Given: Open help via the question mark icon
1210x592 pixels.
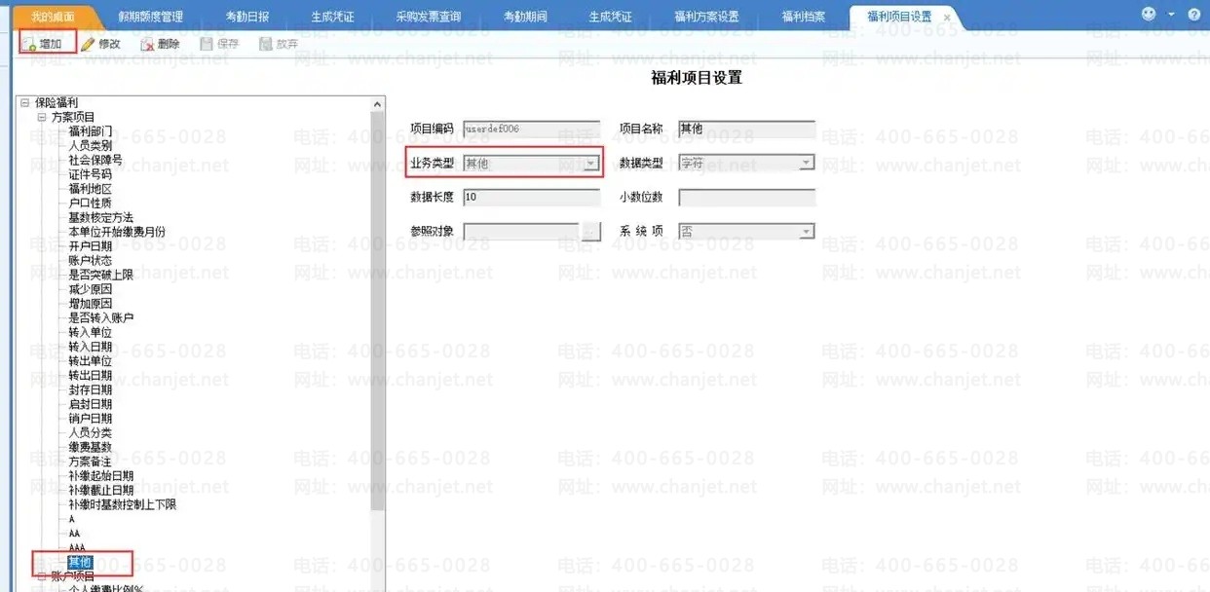Looking at the screenshot, I should click(1194, 15).
